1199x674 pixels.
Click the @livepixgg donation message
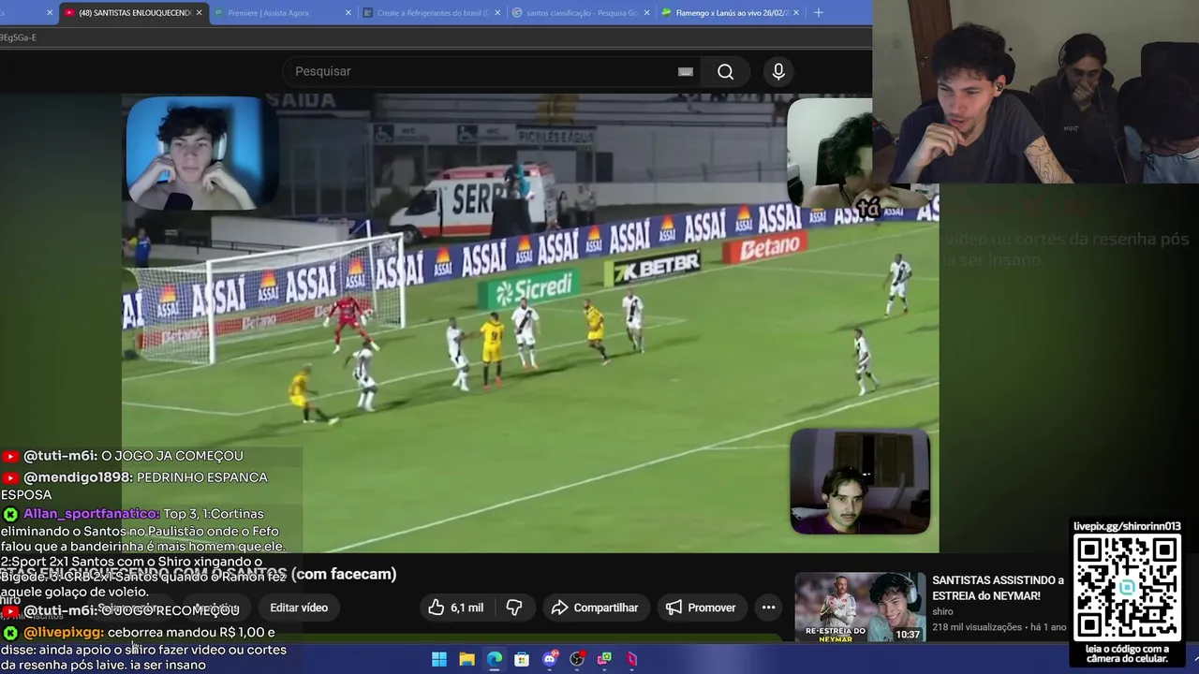pos(144,649)
